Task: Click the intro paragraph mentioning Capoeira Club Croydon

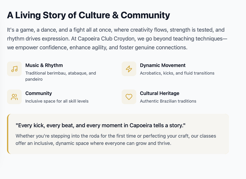Action: tap(117, 39)
